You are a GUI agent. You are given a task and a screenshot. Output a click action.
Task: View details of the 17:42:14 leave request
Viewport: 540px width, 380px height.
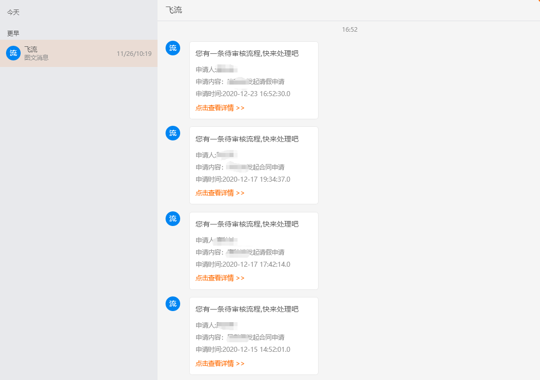pyautogui.click(x=220, y=278)
